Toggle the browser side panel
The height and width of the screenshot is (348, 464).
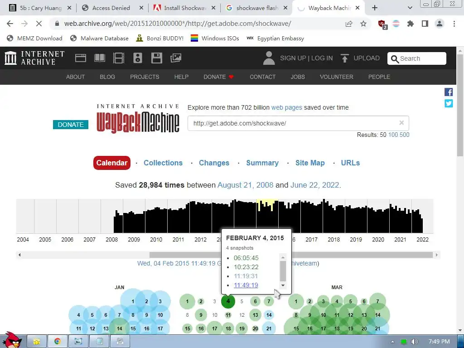pyautogui.click(x=425, y=24)
